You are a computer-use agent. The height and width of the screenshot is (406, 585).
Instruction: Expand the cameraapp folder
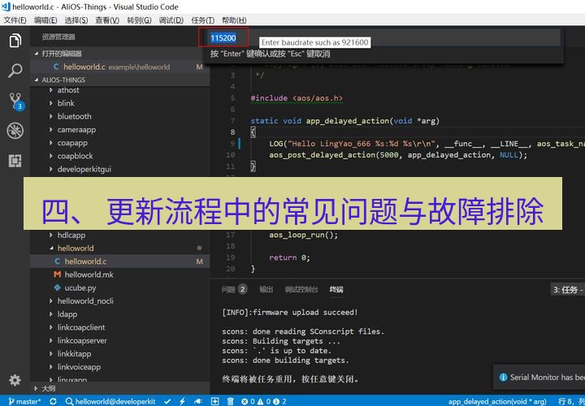tap(76, 129)
